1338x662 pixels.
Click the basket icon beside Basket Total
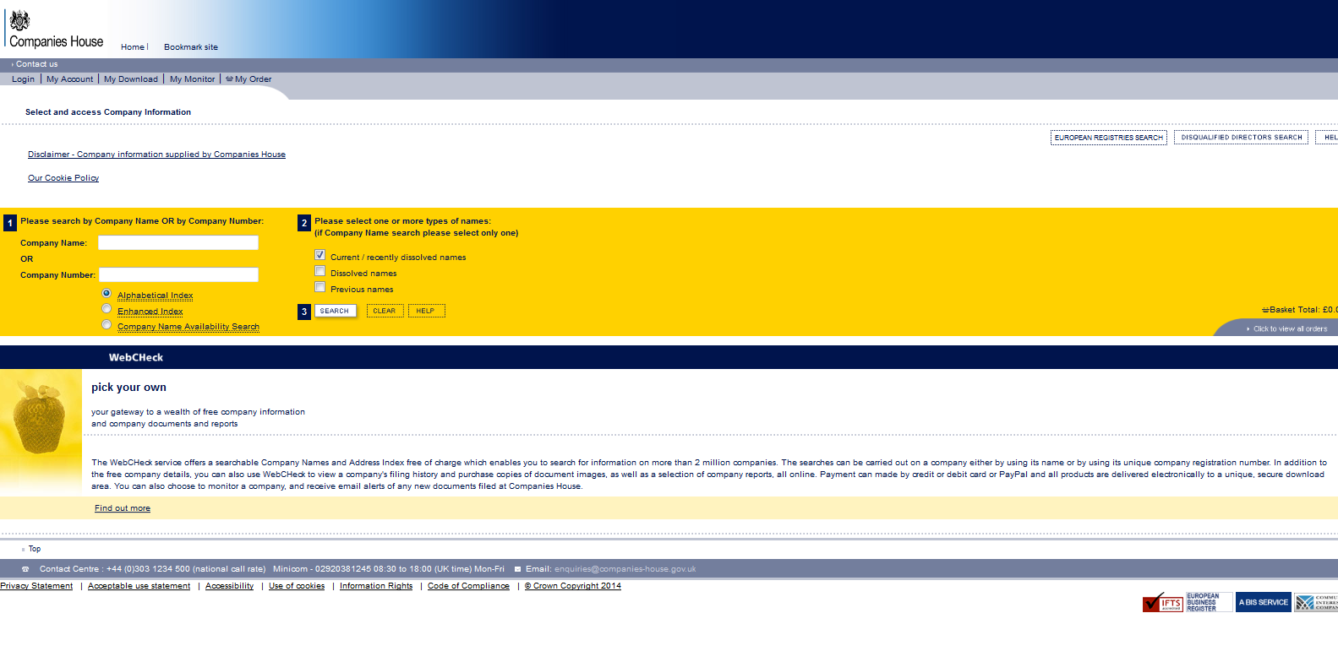coord(1265,310)
